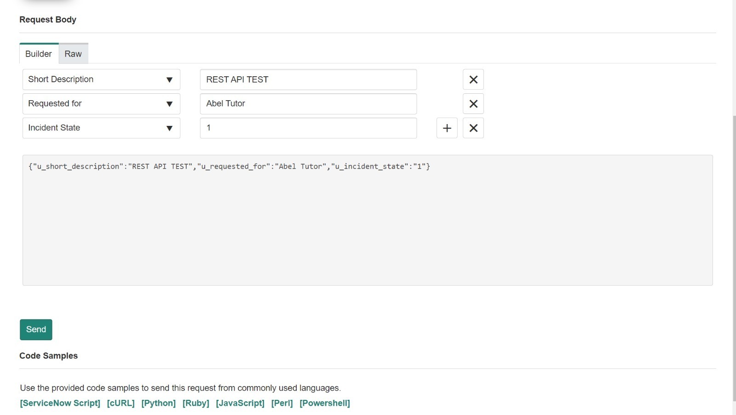Open the Incident State field dropdown

click(101, 128)
